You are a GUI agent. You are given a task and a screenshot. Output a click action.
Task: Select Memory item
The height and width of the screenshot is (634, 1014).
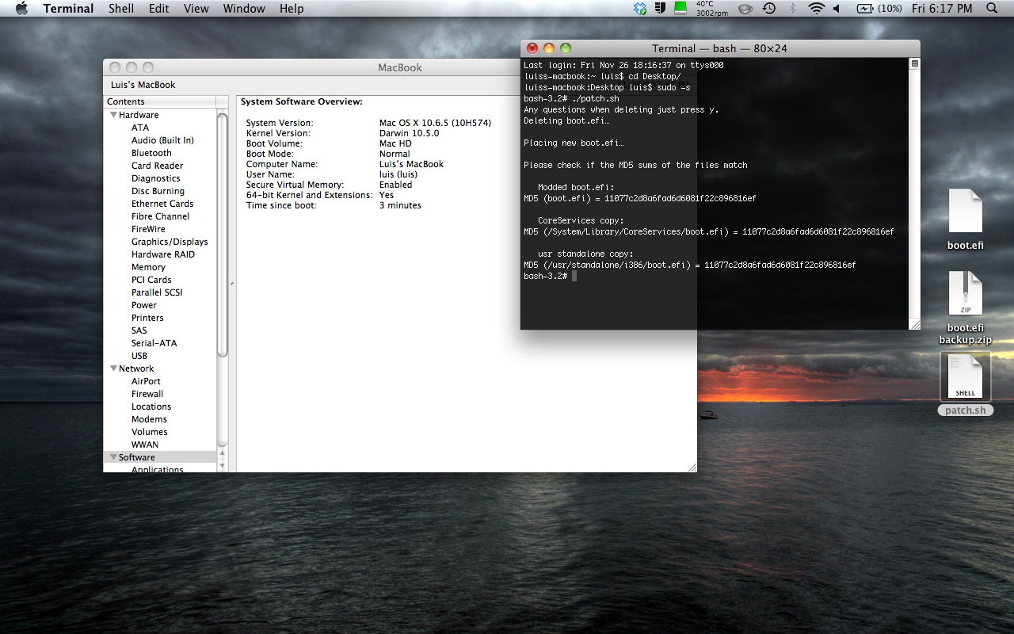(148, 267)
